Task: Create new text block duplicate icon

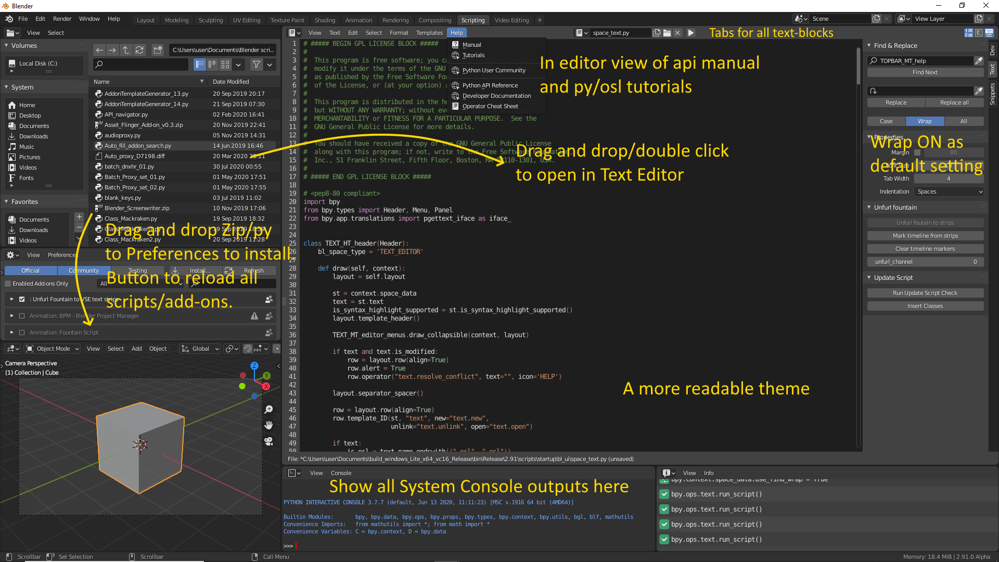Action: coord(657,33)
